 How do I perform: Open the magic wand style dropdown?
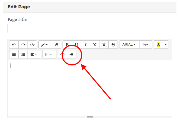(x=45, y=45)
